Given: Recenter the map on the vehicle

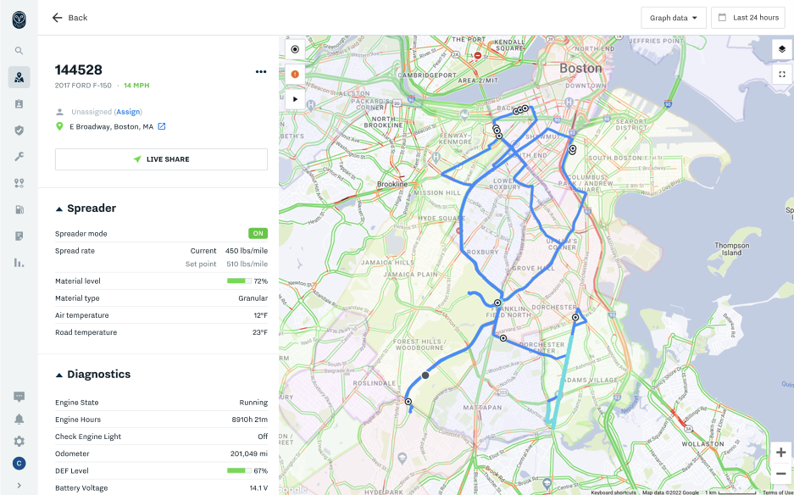Looking at the screenshot, I should tap(295, 49).
